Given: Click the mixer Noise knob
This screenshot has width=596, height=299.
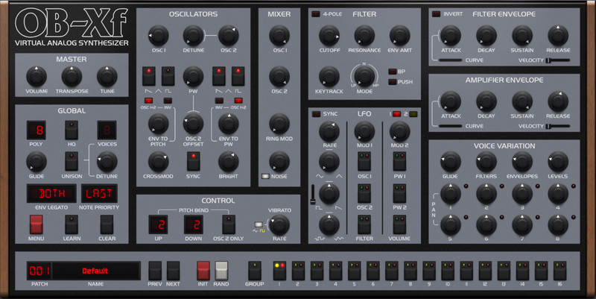Looking at the screenshot, I should [x=279, y=162].
